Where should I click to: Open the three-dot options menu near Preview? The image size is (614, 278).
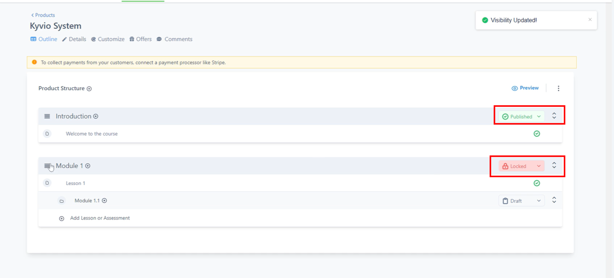tap(558, 88)
